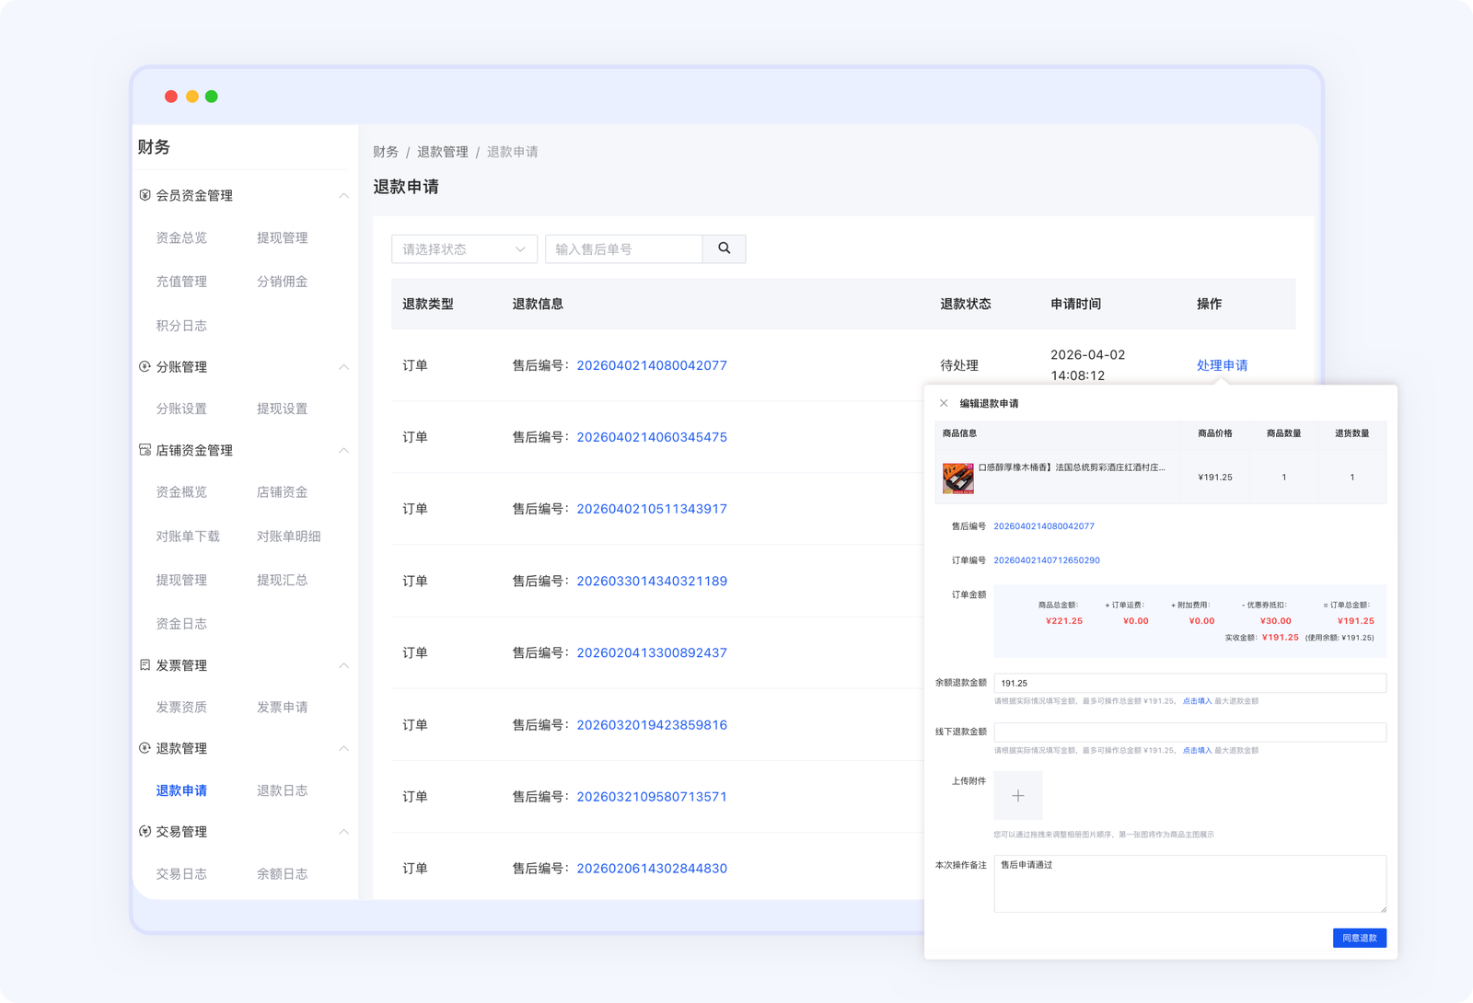Viewport: 1473px width, 1003px height.
Task: Click the member funds management shield icon
Action: 145,195
